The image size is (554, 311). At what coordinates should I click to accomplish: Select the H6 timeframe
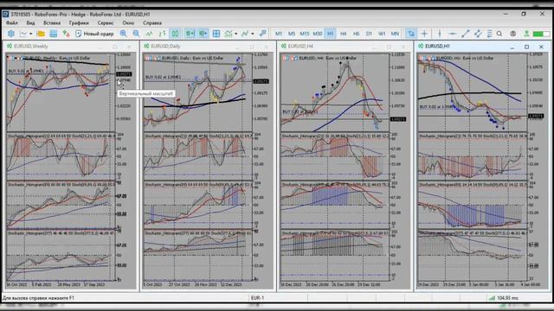tap(356, 34)
